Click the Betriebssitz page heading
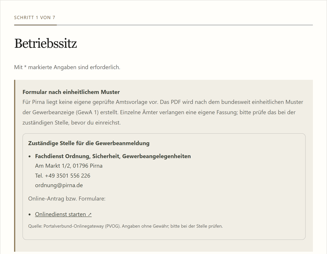The height and width of the screenshot is (254, 327). (46, 43)
